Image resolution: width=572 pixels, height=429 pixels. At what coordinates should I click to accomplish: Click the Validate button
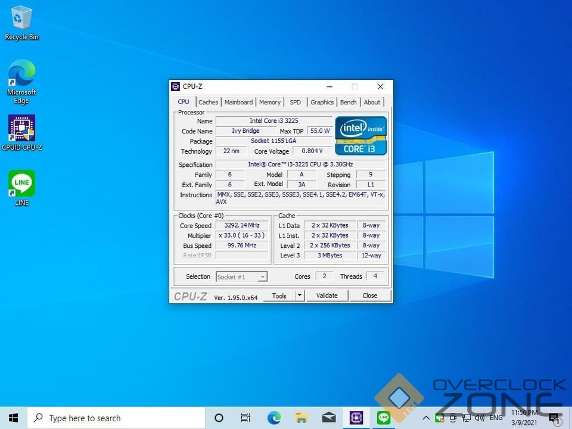[x=327, y=296]
